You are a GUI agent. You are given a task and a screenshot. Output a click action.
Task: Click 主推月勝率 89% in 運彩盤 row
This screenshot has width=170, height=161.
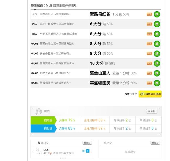95,128
